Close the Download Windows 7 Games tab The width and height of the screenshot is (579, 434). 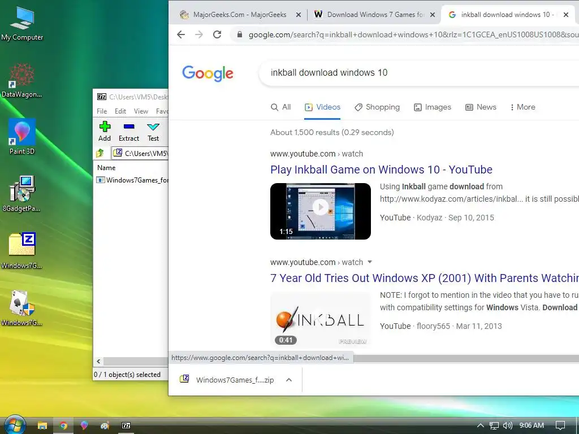(x=433, y=15)
